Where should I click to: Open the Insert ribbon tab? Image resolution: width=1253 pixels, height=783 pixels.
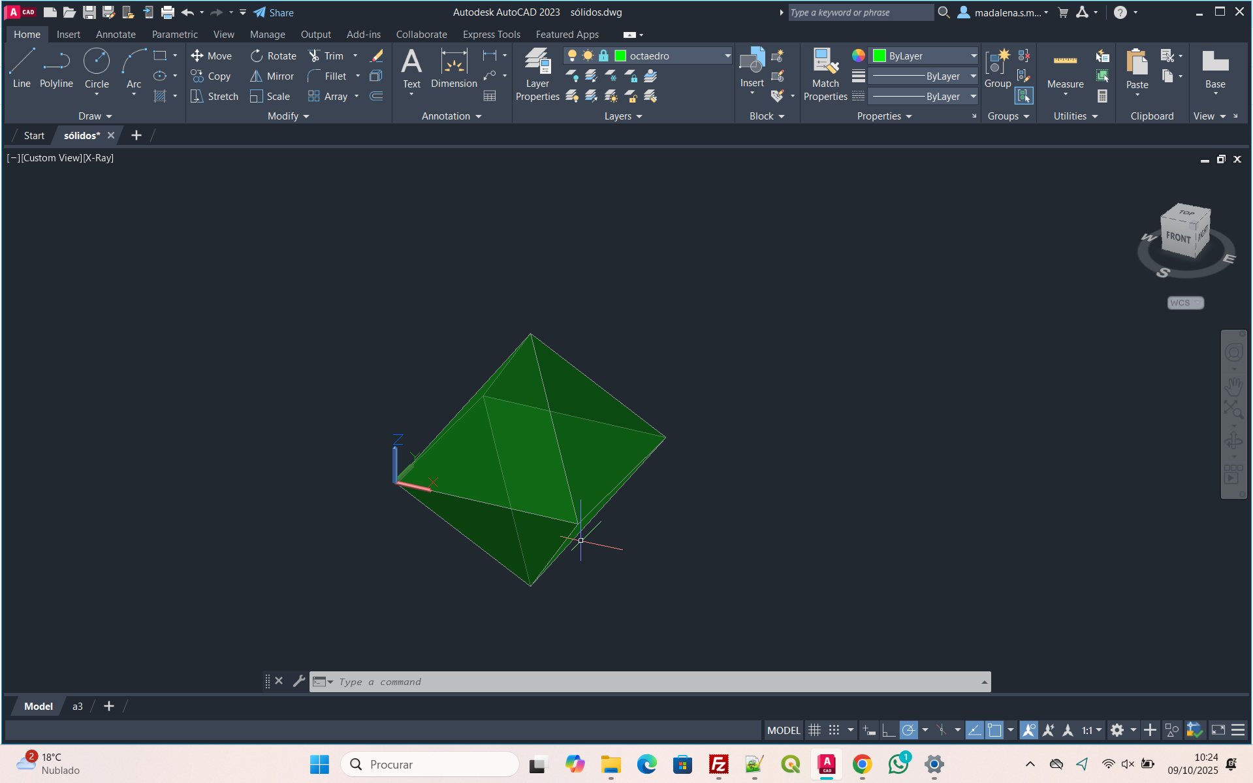(69, 35)
